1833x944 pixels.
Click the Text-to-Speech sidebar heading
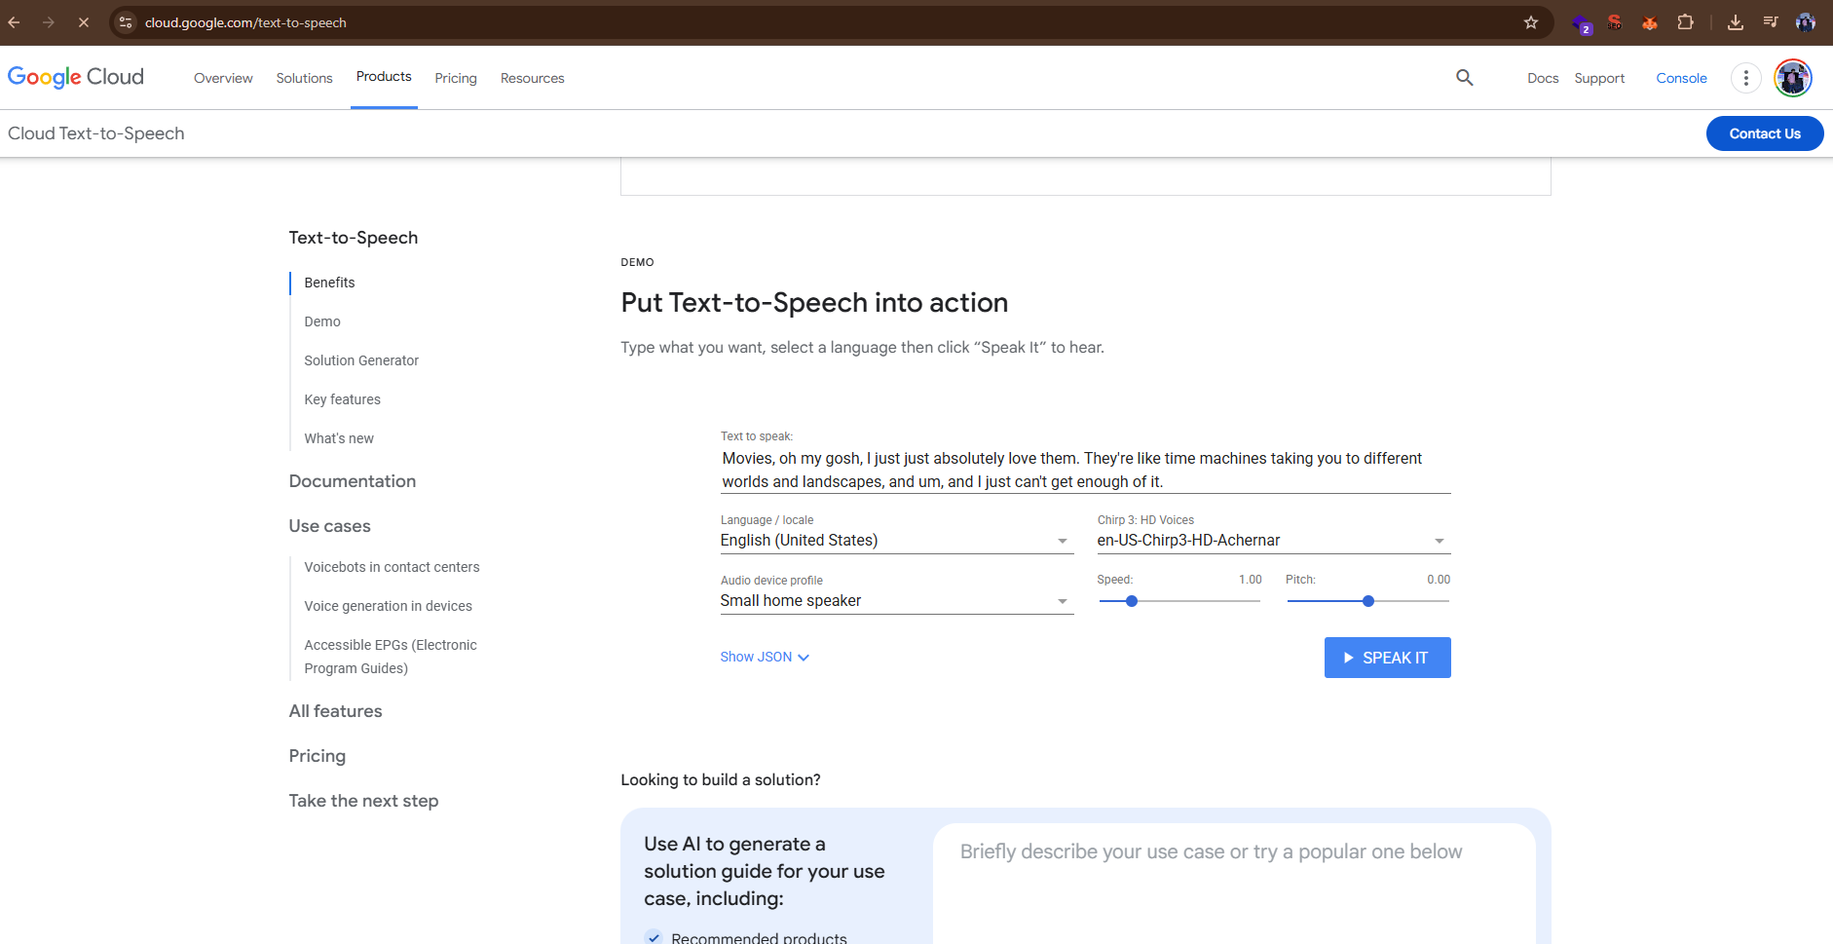click(353, 238)
